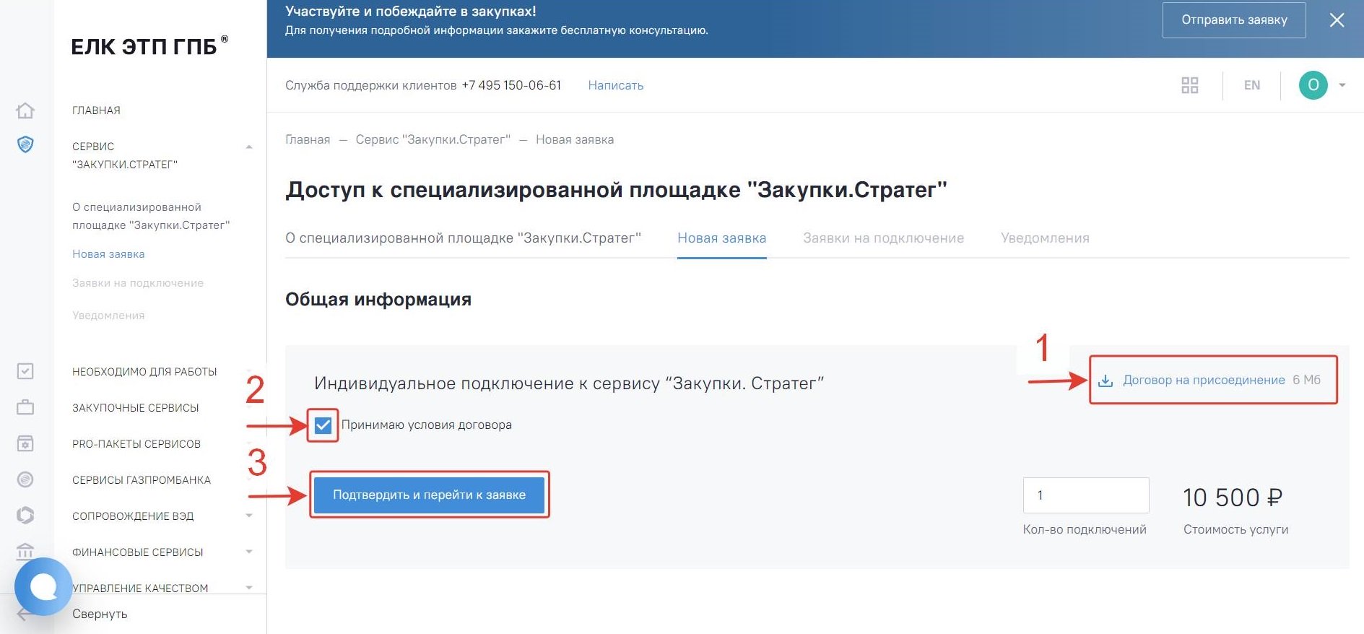Screen dimensions: 1364x634
Task: Click the Новая заявка breadcrumb text
Action: pyautogui.click(x=575, y=139)
